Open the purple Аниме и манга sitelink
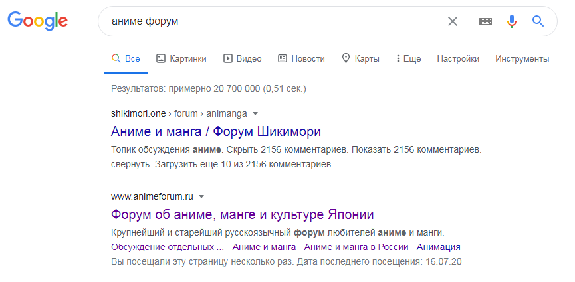 point(264,247)
